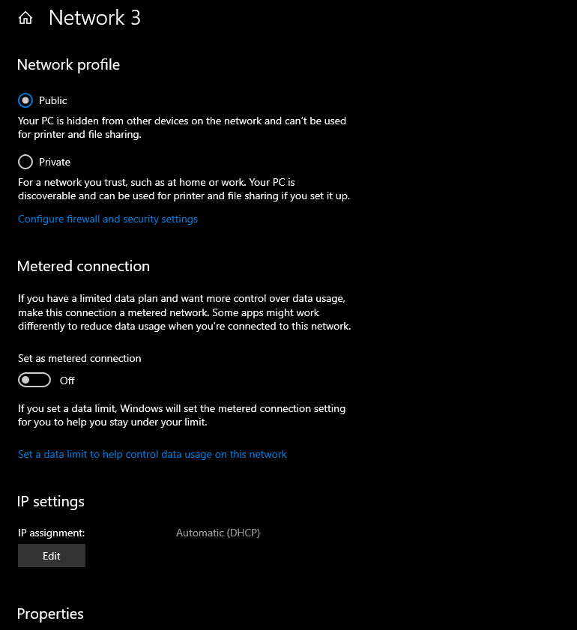Click the Network profile heading

click(x=69, y=65)
